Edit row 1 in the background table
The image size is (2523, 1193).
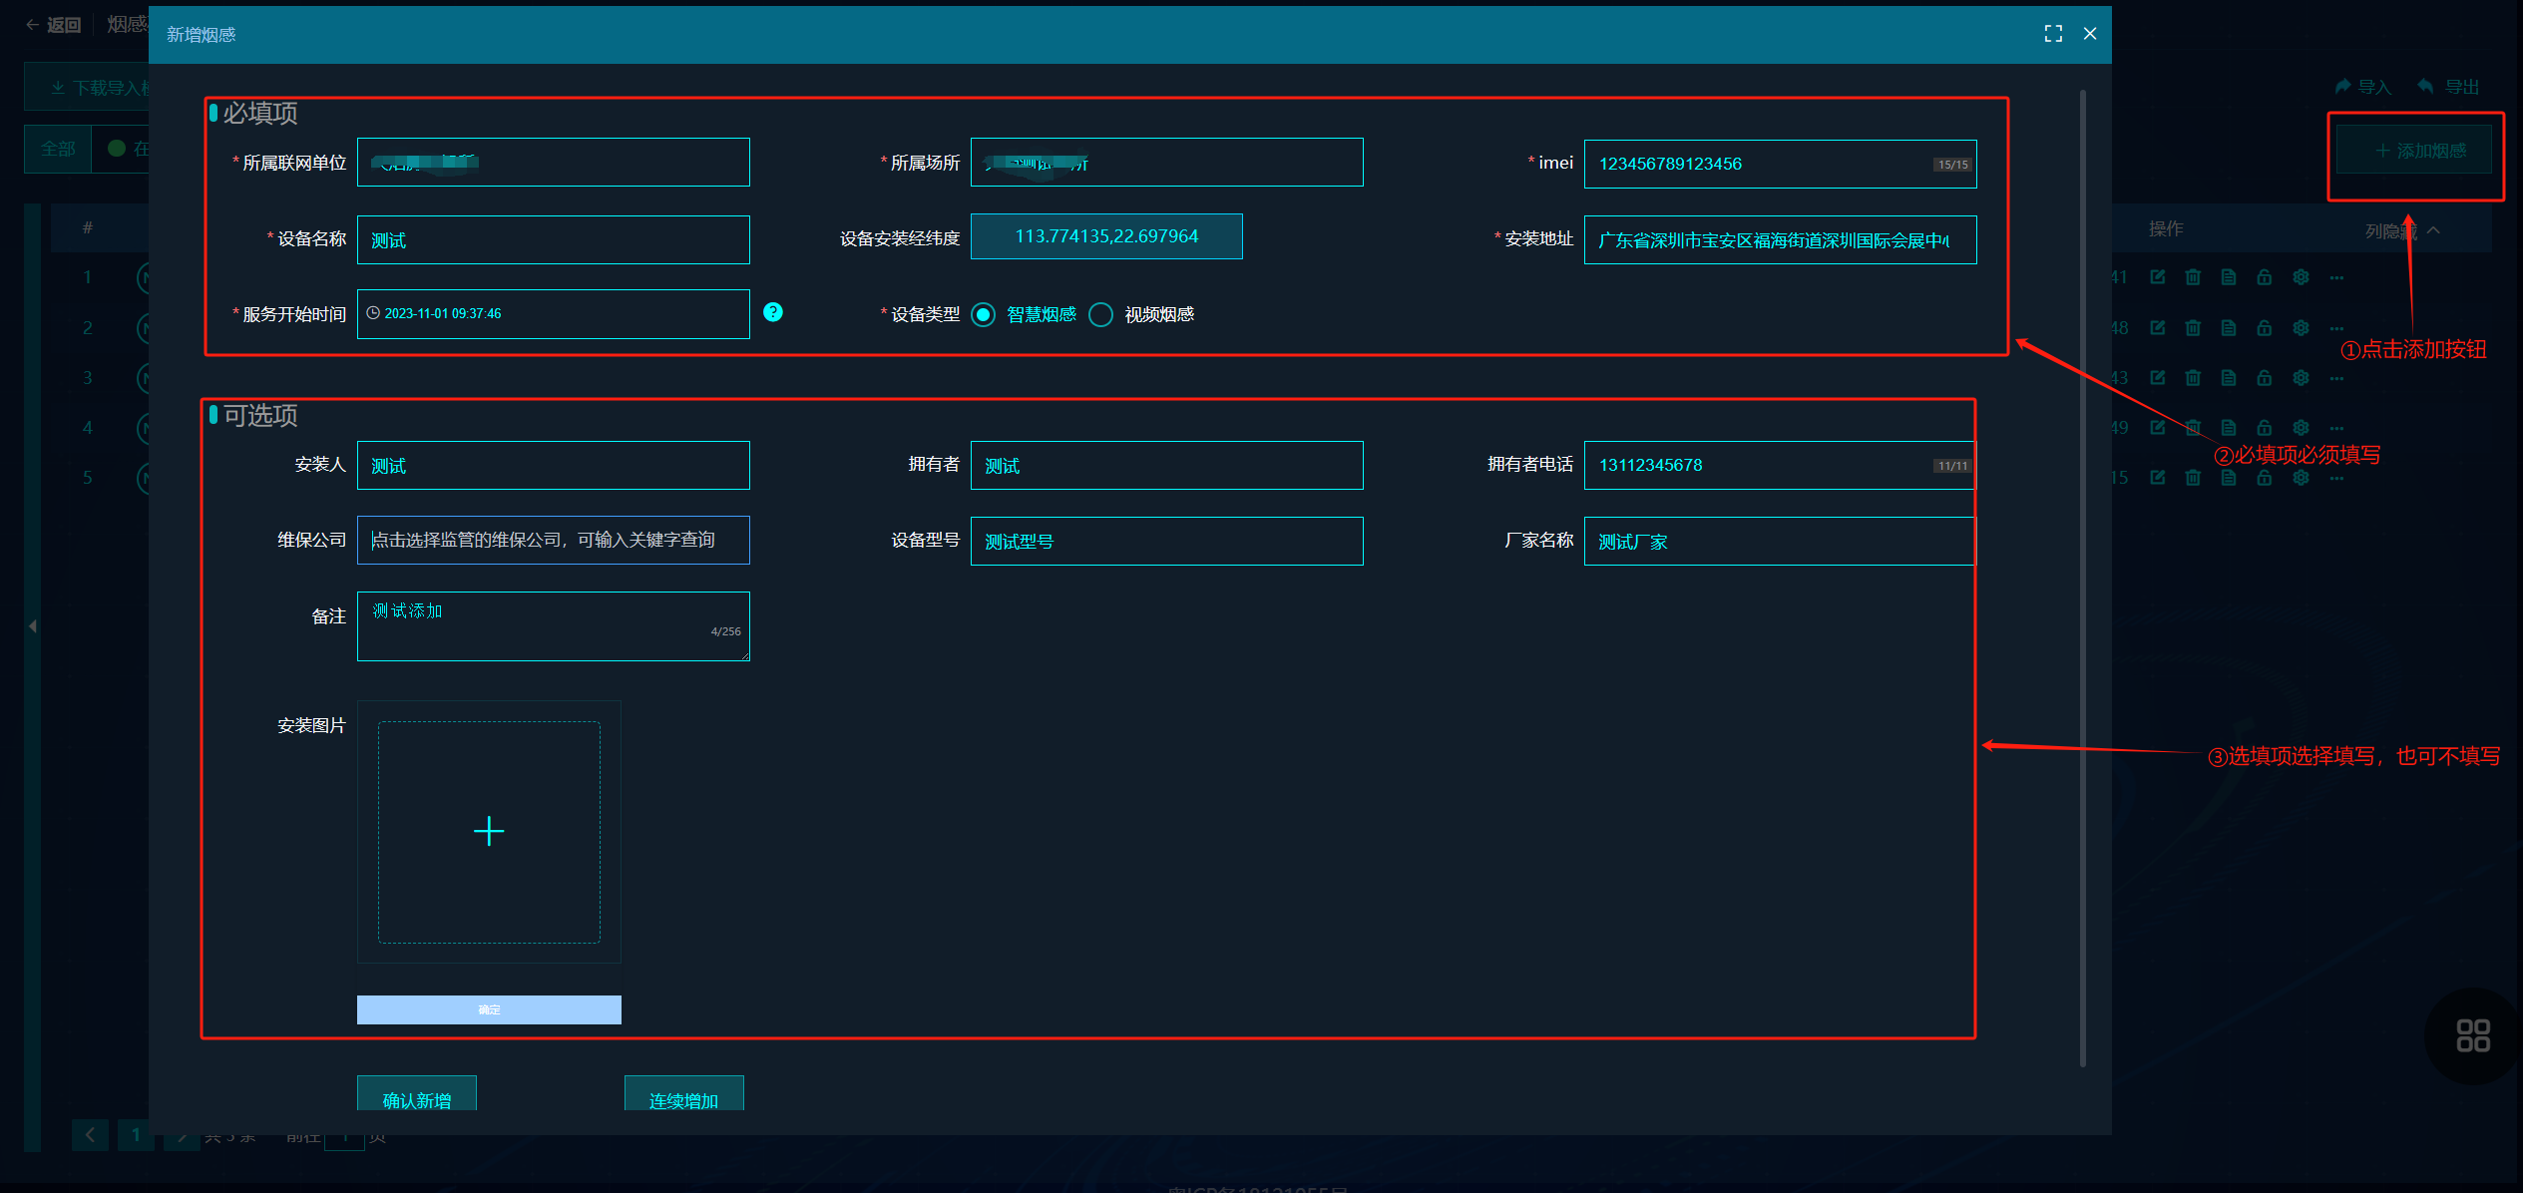[x=2158, y=277]
